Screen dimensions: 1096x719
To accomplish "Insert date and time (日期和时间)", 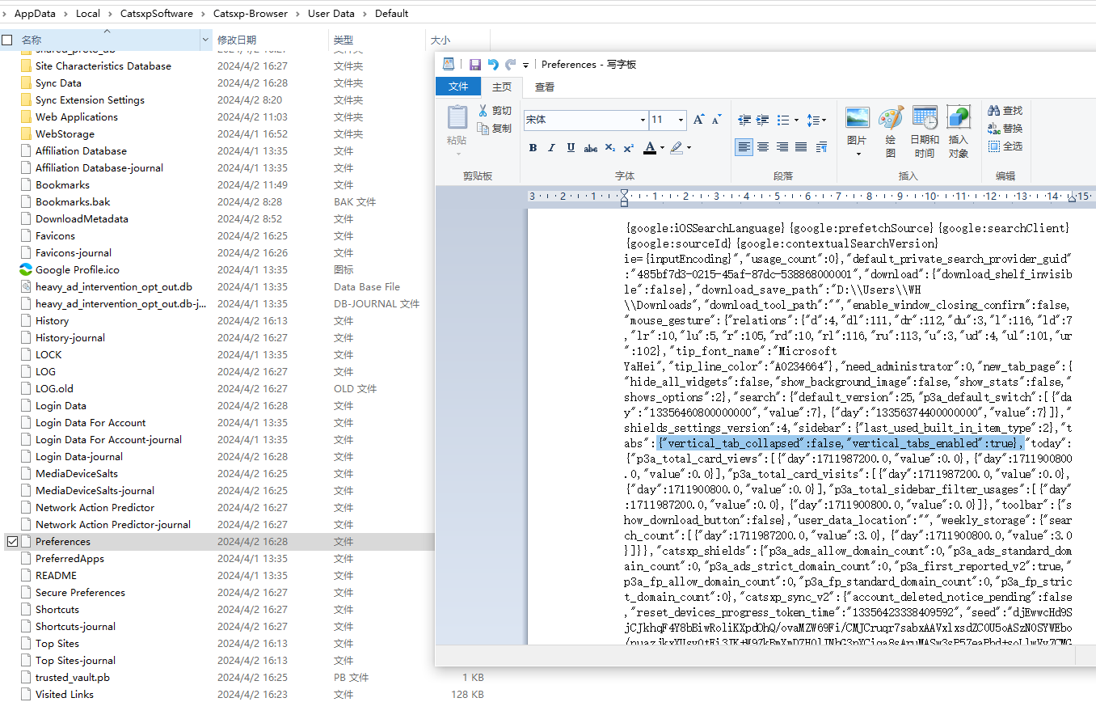I will [x=925, y=131].
